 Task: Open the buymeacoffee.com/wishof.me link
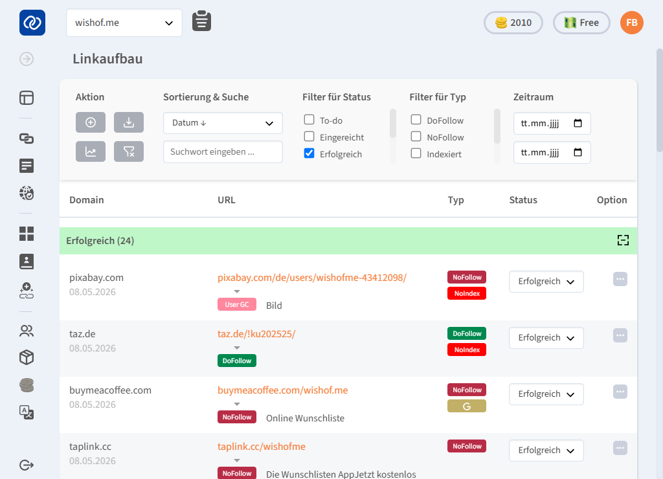[x=282, y=390]
